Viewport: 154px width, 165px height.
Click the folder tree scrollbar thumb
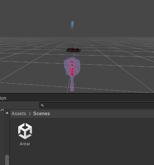click(7, 160)
